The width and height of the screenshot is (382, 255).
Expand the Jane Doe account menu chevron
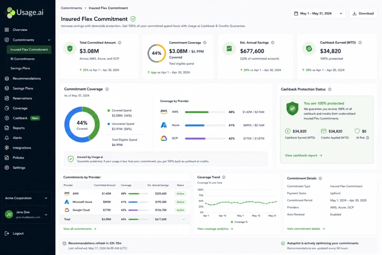tap(46, 215)
